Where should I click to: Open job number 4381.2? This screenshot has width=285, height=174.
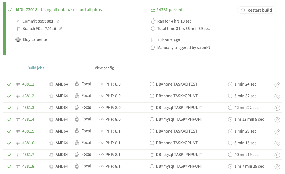(28, 96)
